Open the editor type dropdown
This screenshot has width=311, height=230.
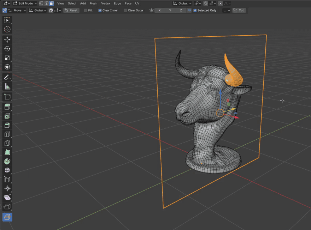7,4
